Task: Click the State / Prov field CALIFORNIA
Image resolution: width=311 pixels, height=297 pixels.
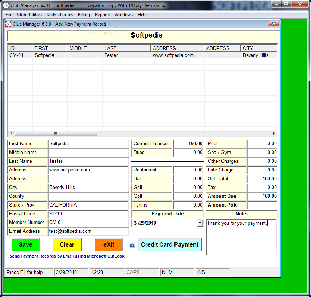Action: click(88, 205)
